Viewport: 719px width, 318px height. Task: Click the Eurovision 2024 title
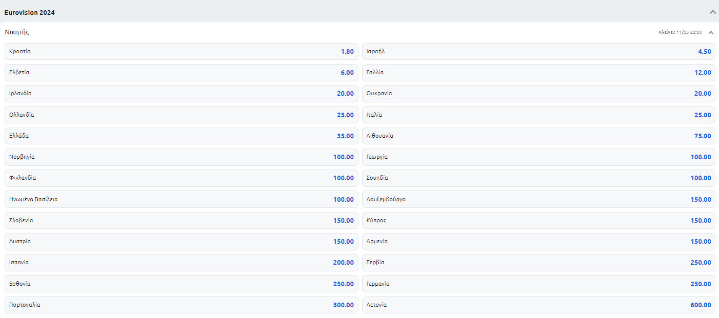[x=30, y=12]
